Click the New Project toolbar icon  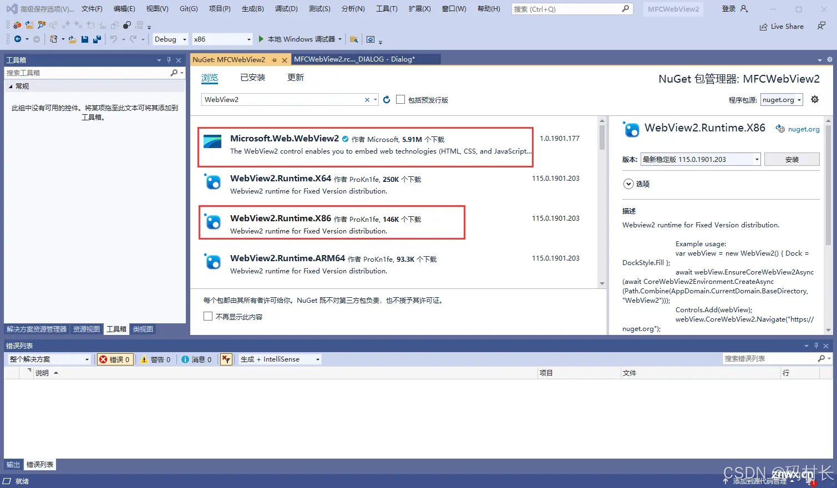(x=53, y=39)
